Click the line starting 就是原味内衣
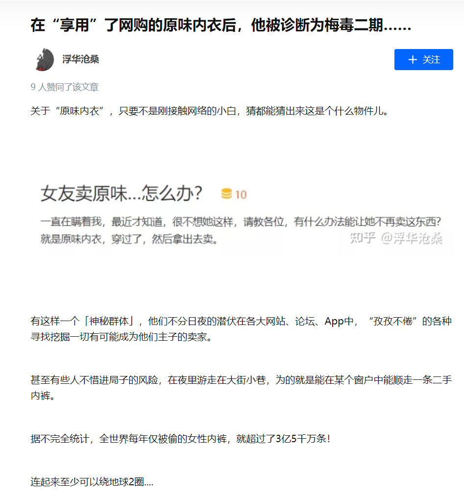This screenshot has height=500, width=464. [129, 239]
